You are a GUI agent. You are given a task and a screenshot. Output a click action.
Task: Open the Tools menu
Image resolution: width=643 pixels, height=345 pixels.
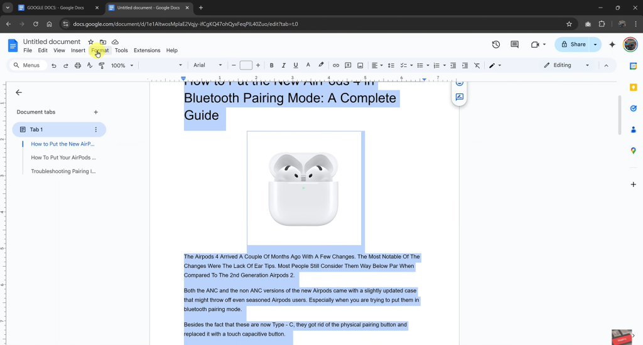point(121,50)
